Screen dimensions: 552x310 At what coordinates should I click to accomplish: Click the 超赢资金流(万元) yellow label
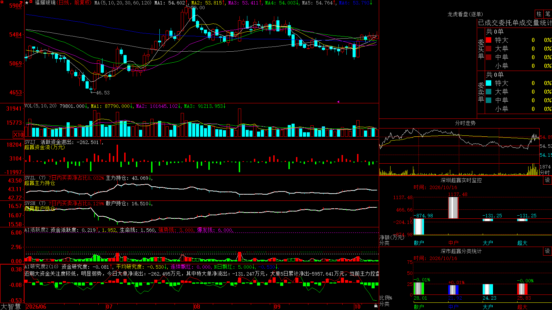click(x=45, y=147)
